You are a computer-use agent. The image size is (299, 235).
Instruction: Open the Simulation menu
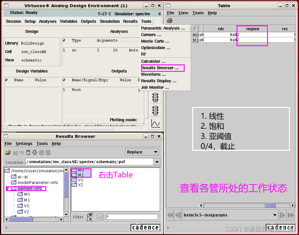(x=110, y=21)
